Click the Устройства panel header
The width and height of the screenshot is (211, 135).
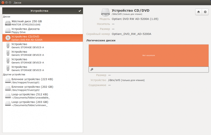tap(39, 11)
